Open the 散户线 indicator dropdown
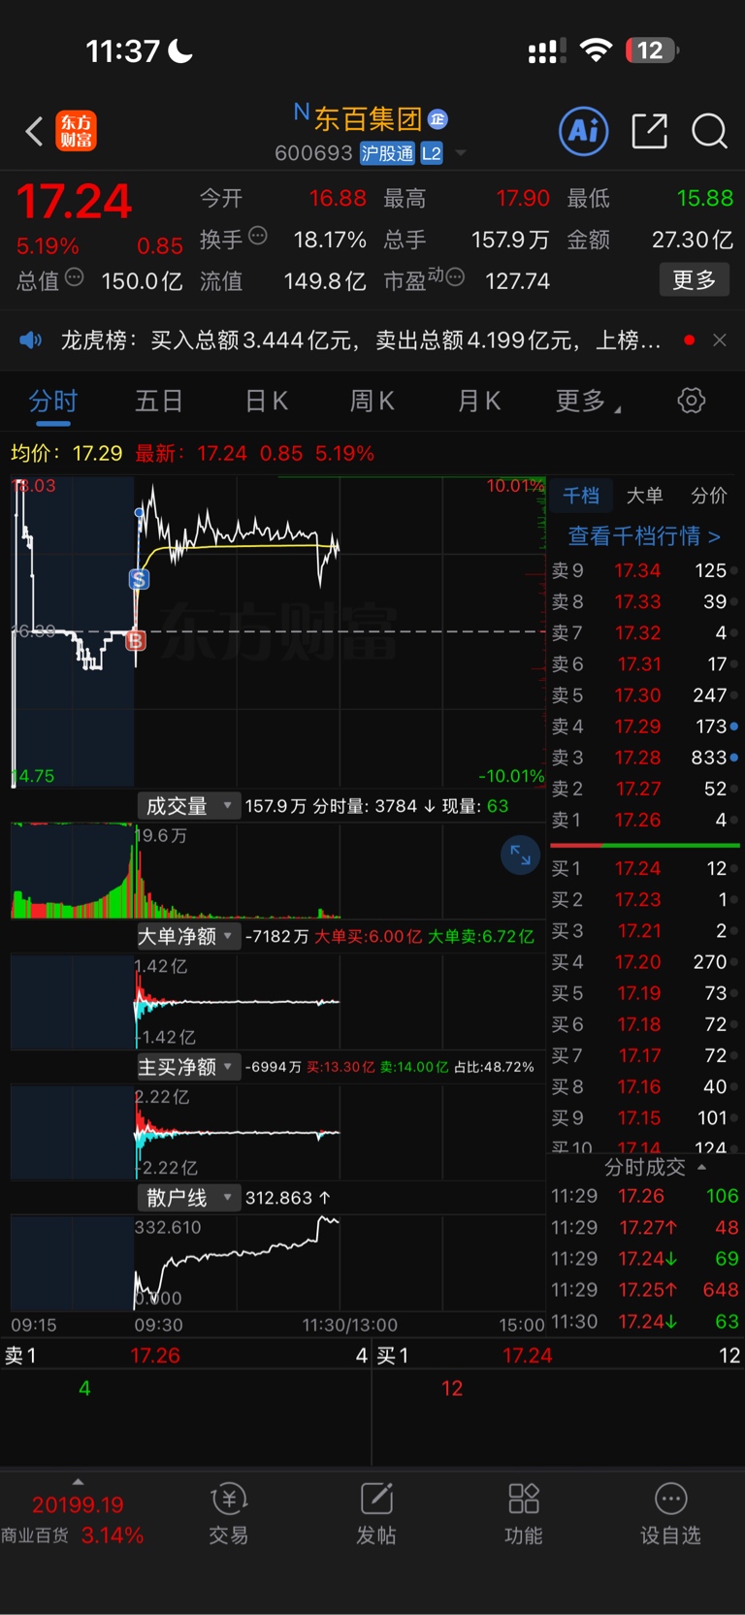This screenshot has height=1615, width=745. (x=188, y=1198)
